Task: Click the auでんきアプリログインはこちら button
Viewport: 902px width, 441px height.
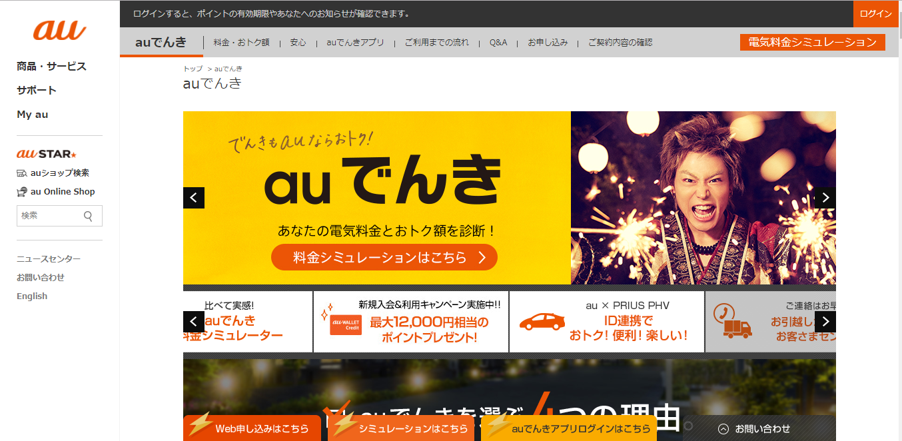Action: coord(569,428)
